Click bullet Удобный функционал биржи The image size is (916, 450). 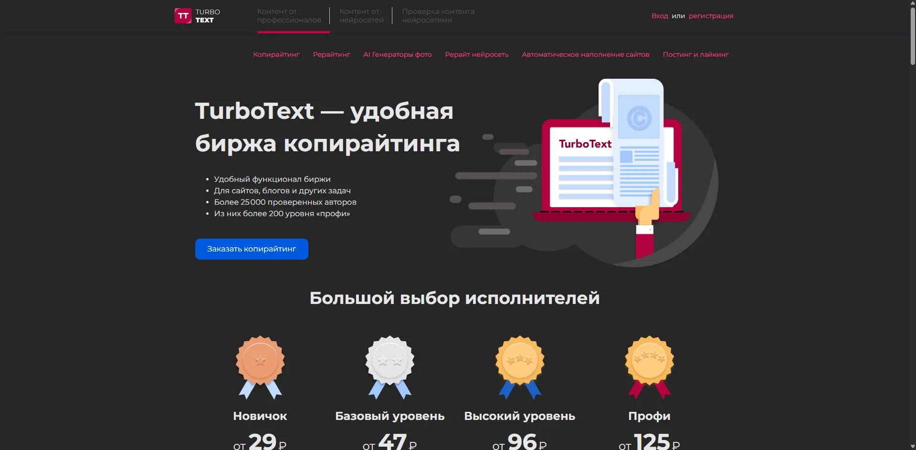point(272,179)
